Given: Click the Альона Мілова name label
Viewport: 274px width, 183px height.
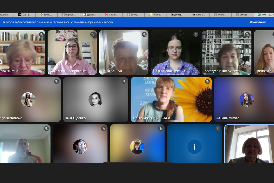Looking at the screenshot, I should coord(228,118).
